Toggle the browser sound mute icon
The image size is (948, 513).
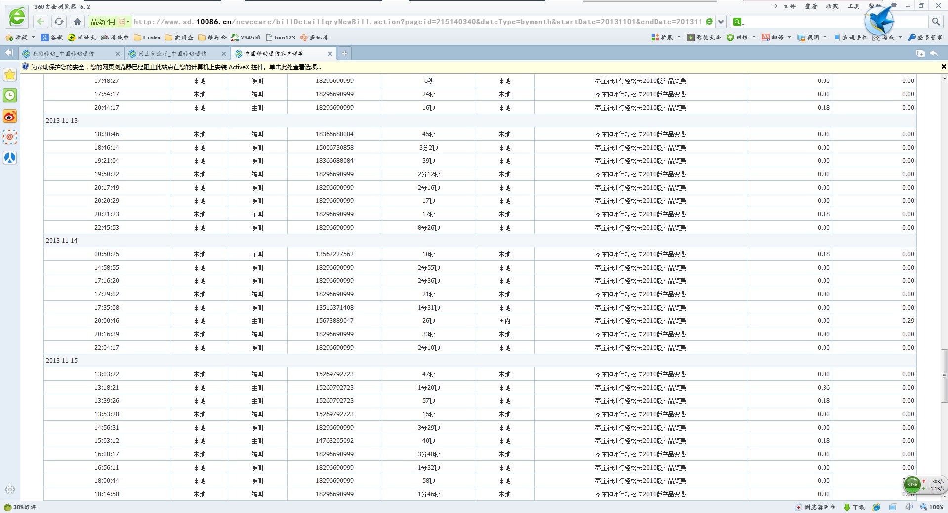(908, 507)
